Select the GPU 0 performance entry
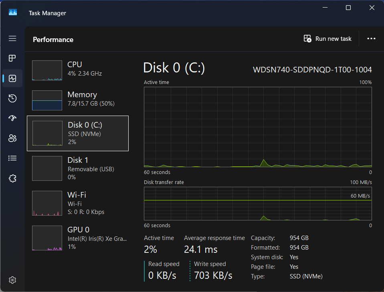 (78, 238)
